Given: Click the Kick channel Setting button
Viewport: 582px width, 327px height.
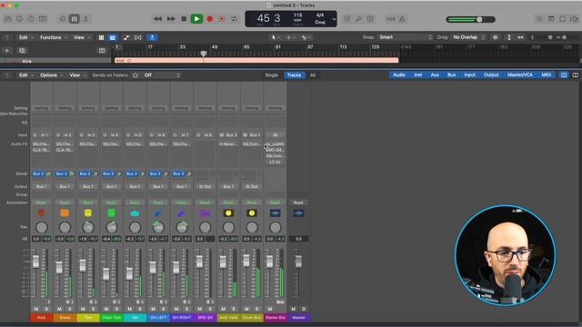Looking at the screenshot, I should coord(41,108).
